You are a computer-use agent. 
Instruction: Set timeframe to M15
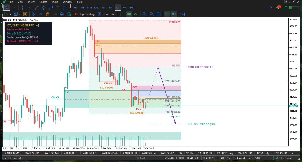90,8
